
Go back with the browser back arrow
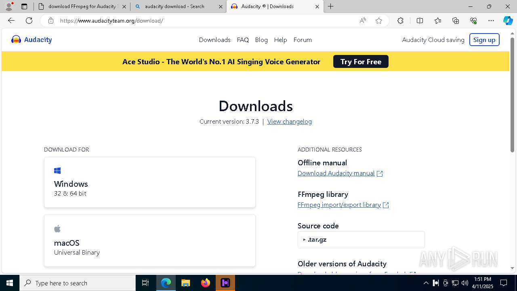click(x=11, y=21)
